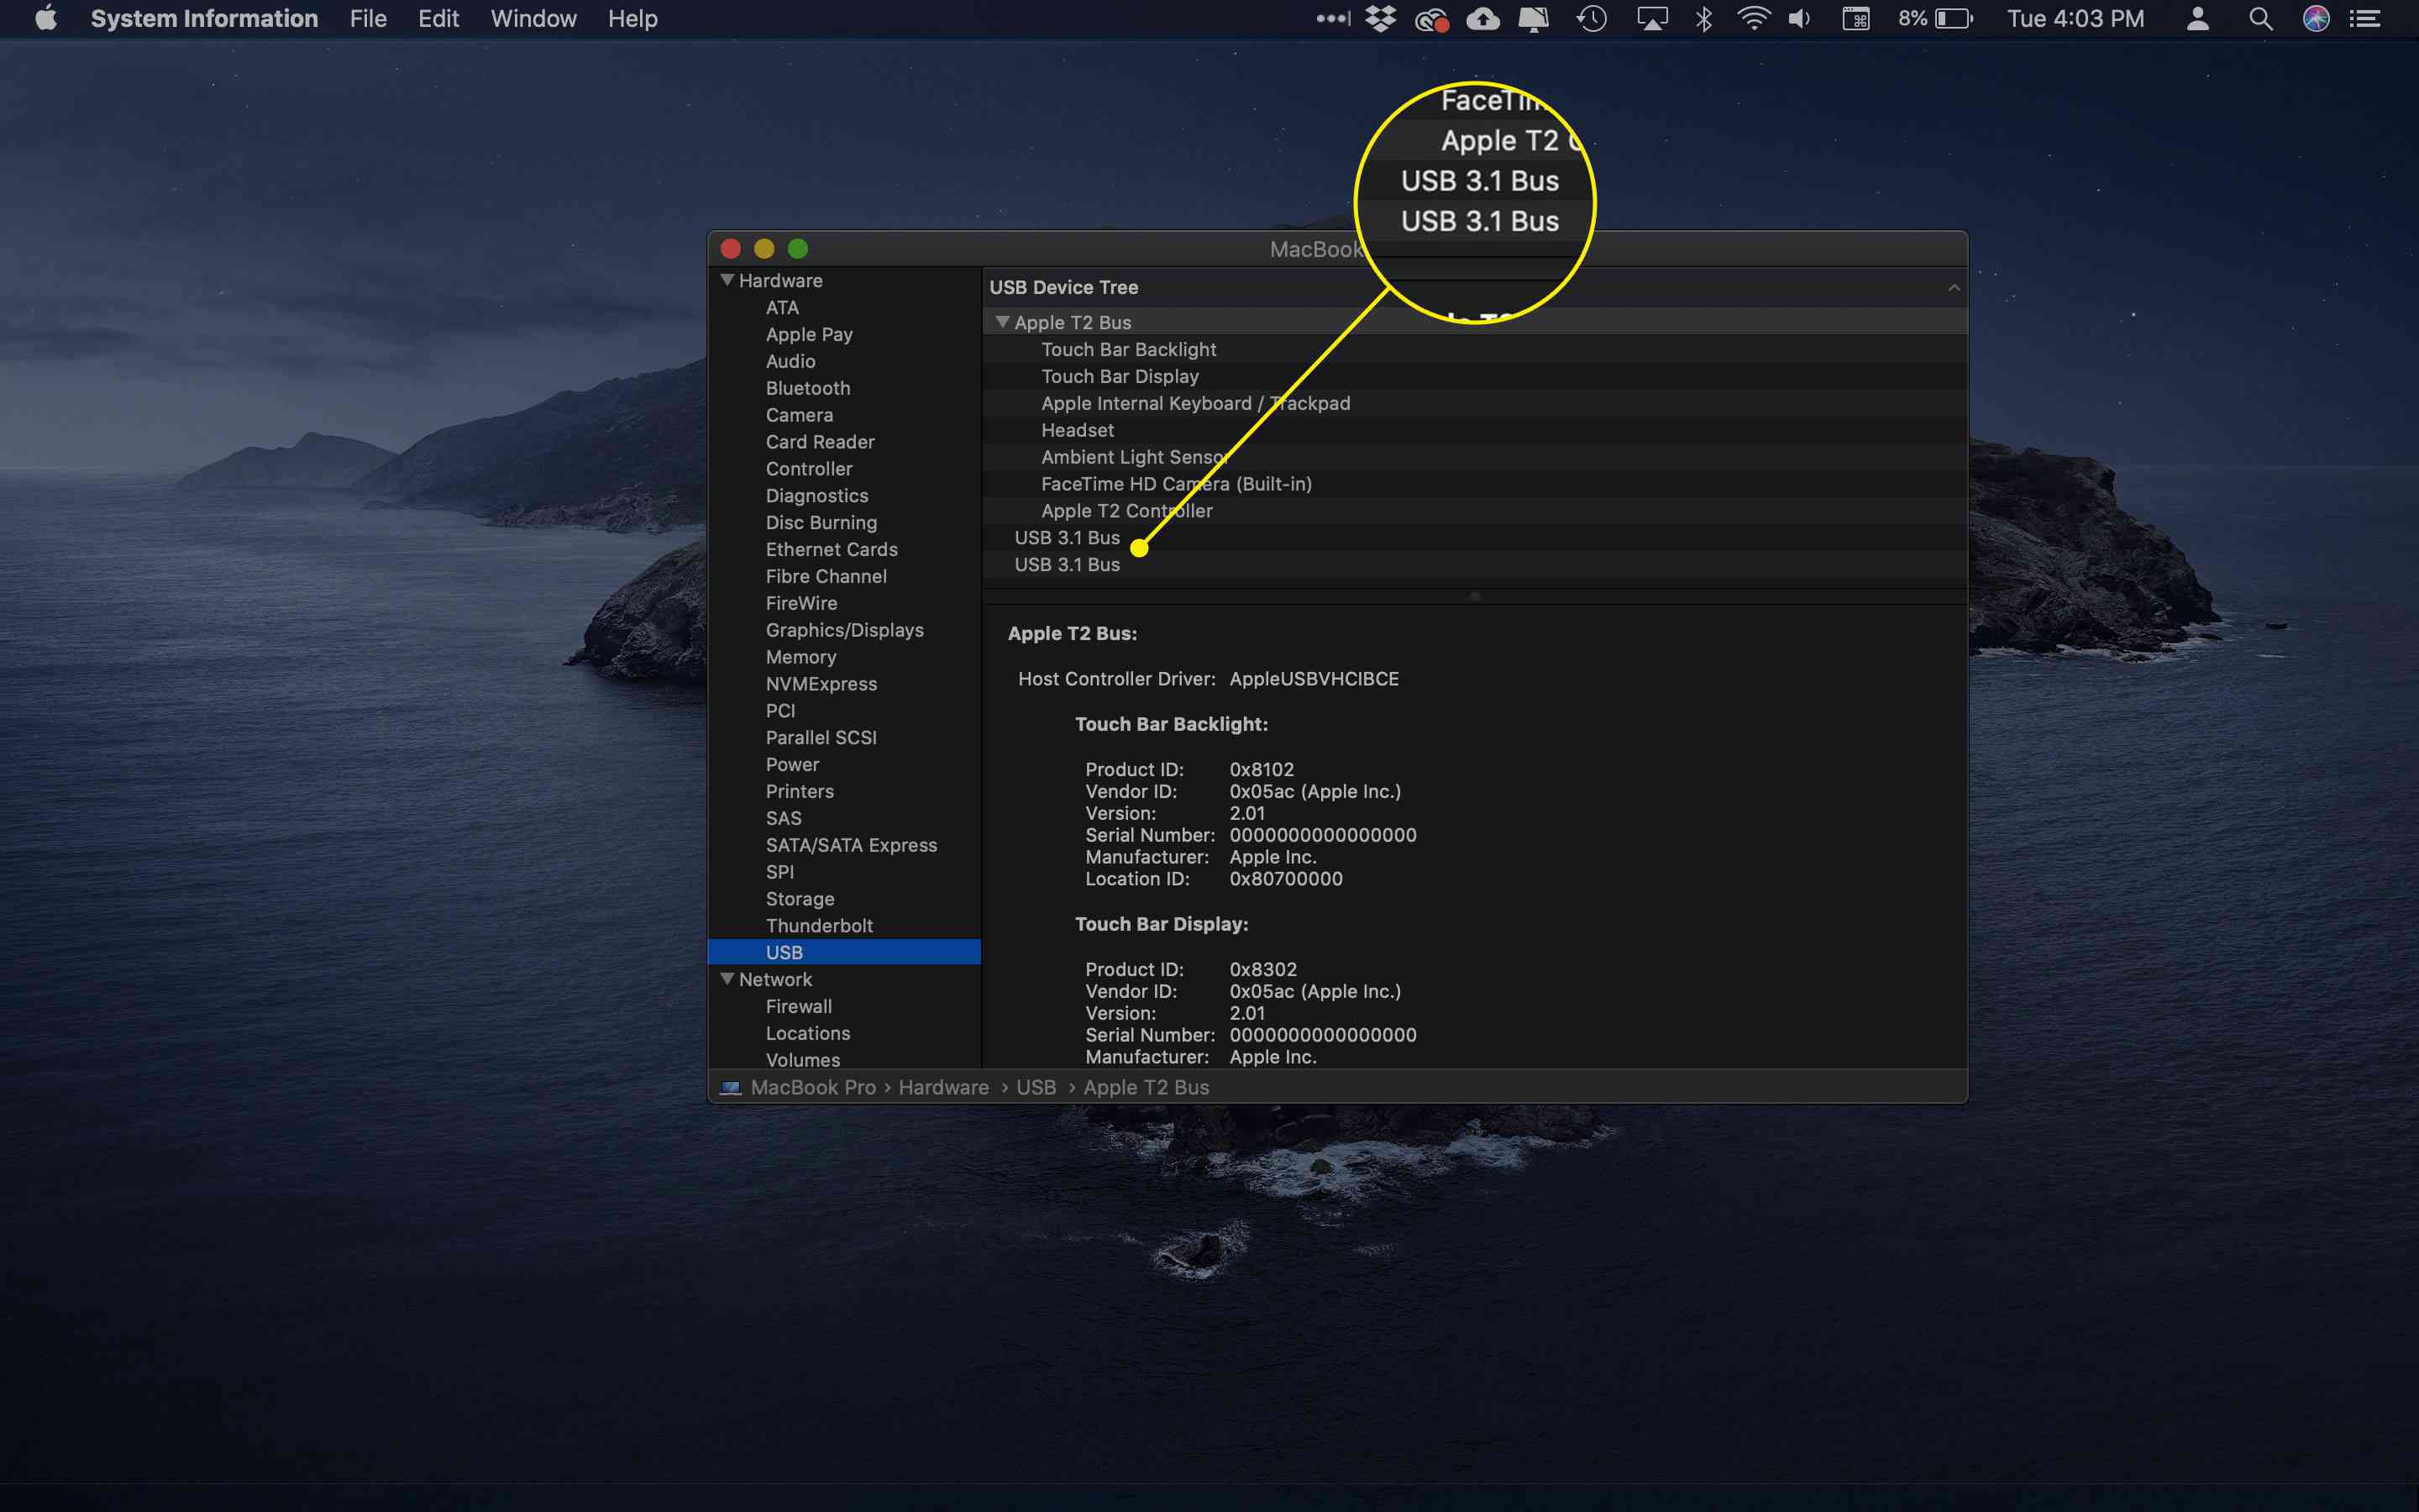Open the Edit menu
The height and width of the screenshot is (1512, 2419).
pos(438,19)
